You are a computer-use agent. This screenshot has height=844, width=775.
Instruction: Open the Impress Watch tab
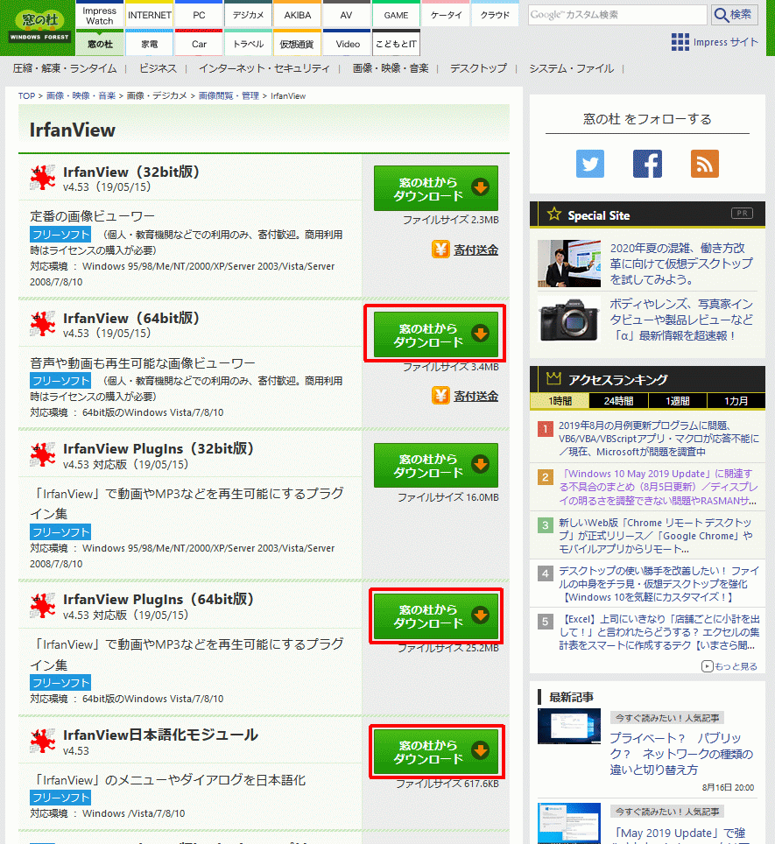pos(100,15)
